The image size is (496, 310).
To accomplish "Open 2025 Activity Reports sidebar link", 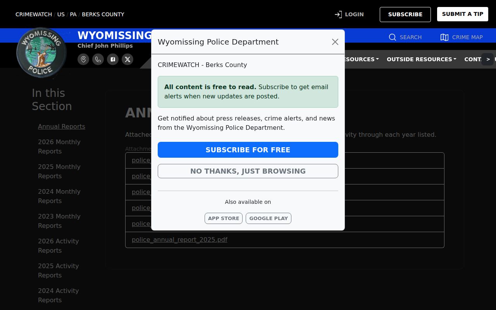I will (x=59, y=270).
